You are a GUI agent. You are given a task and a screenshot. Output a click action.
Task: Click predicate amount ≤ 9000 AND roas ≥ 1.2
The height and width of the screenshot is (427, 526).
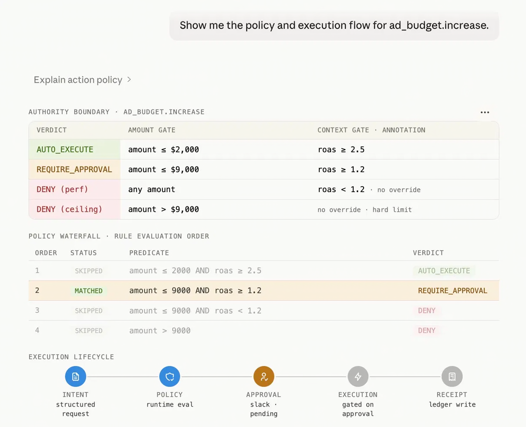tap(195, 291)
